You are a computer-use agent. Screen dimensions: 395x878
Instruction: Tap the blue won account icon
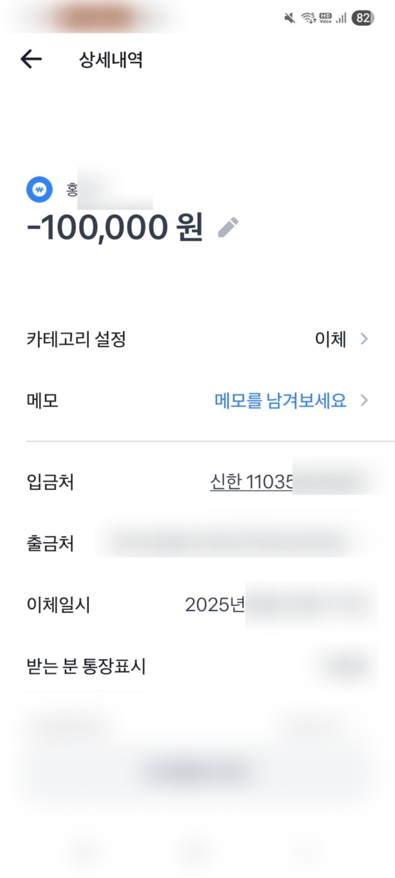[39, 189]
